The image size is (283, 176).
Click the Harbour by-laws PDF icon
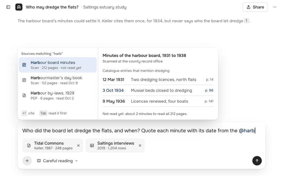[24, 96]
